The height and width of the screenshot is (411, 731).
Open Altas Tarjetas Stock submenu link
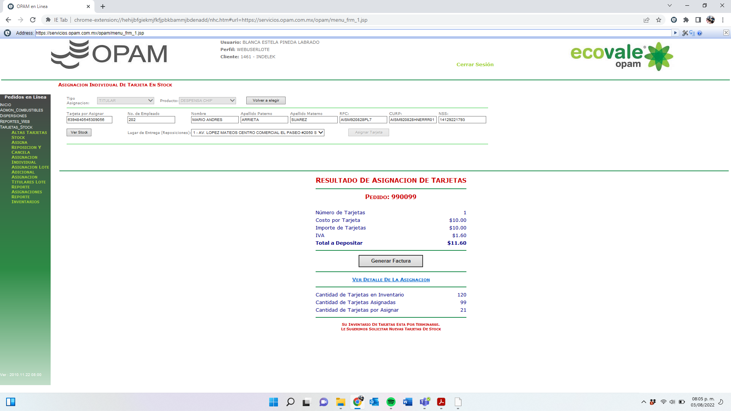click(x=29, y=135)
